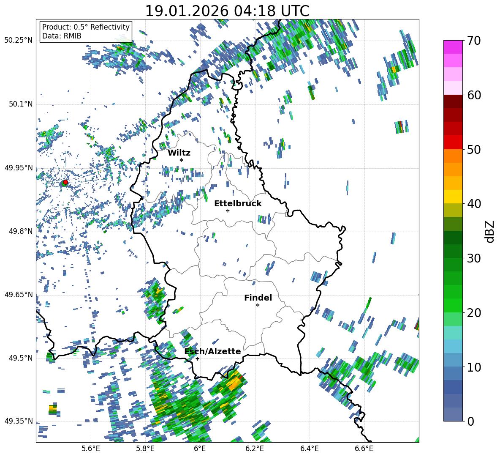Click the 5.6°E longitude label

tap(91, 449)
